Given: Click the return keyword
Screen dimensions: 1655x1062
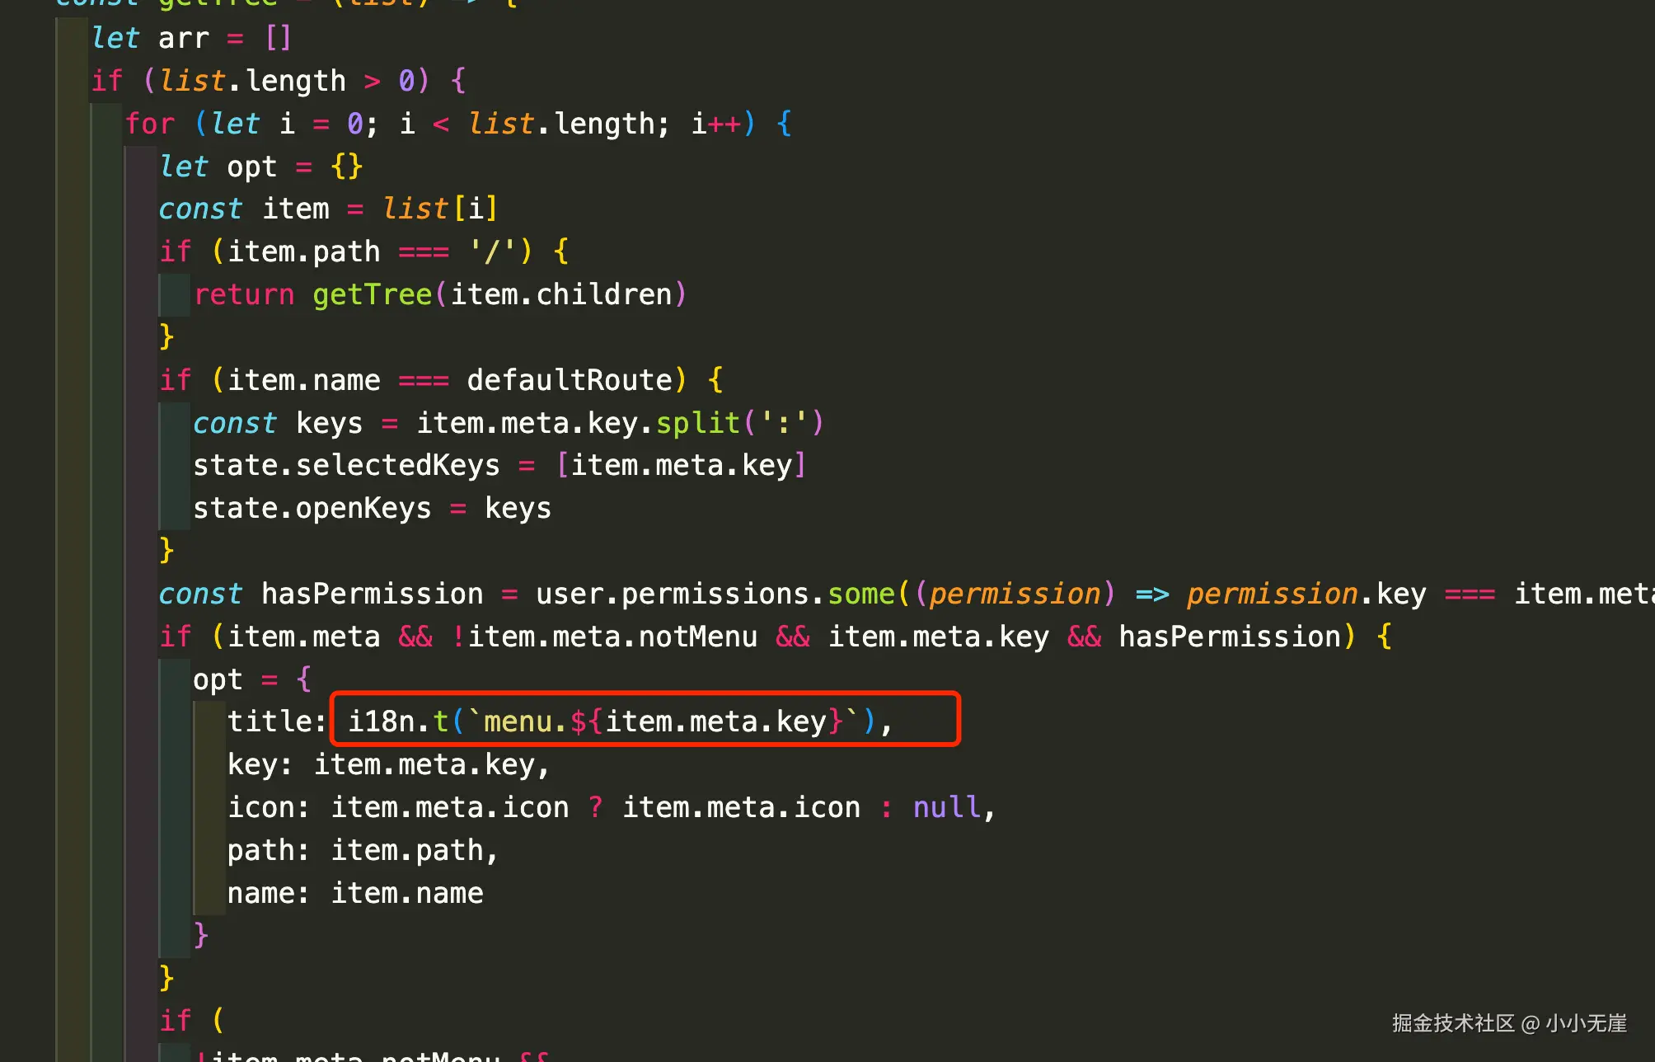Looking at the screenshot, I should click(x=244, y=294).
